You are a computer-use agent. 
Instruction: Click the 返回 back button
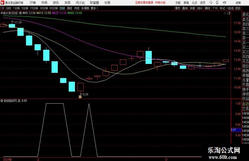(x=238, y=8)
